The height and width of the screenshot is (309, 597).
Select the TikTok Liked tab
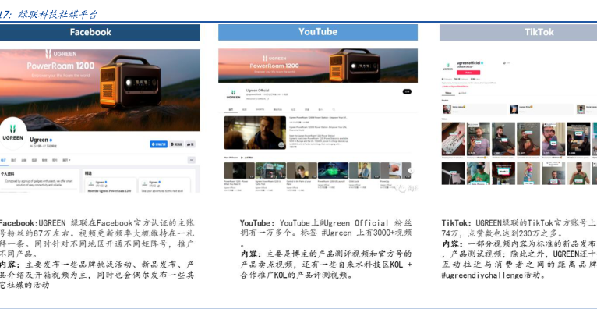click(462, 93)
